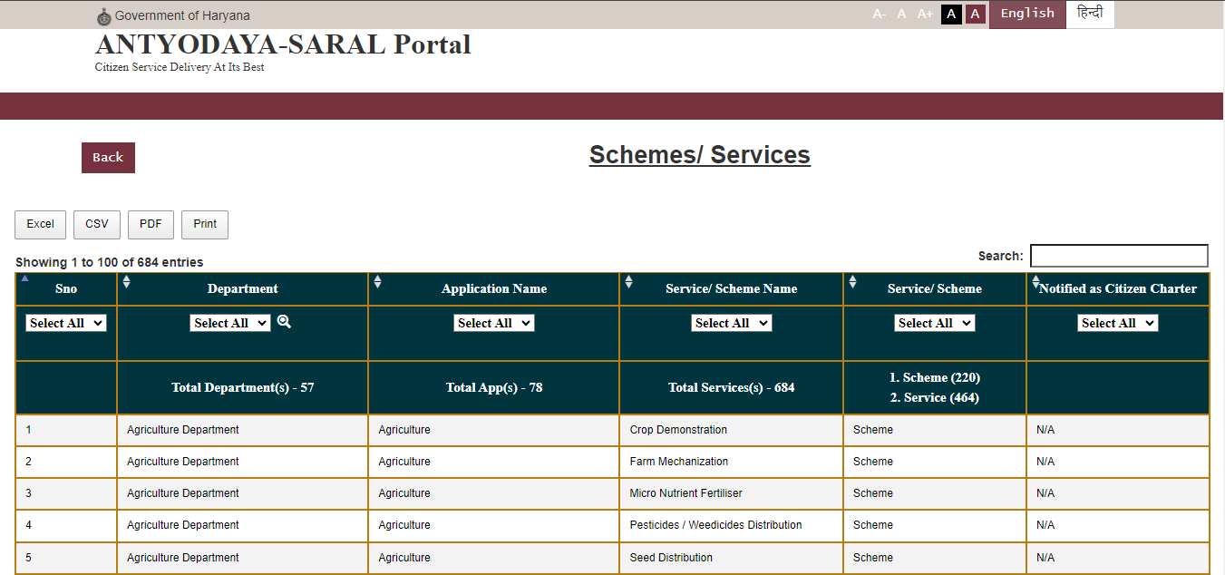Decrease font size with A- control
Screen dimensions: 1225x575
click(879, 15)
